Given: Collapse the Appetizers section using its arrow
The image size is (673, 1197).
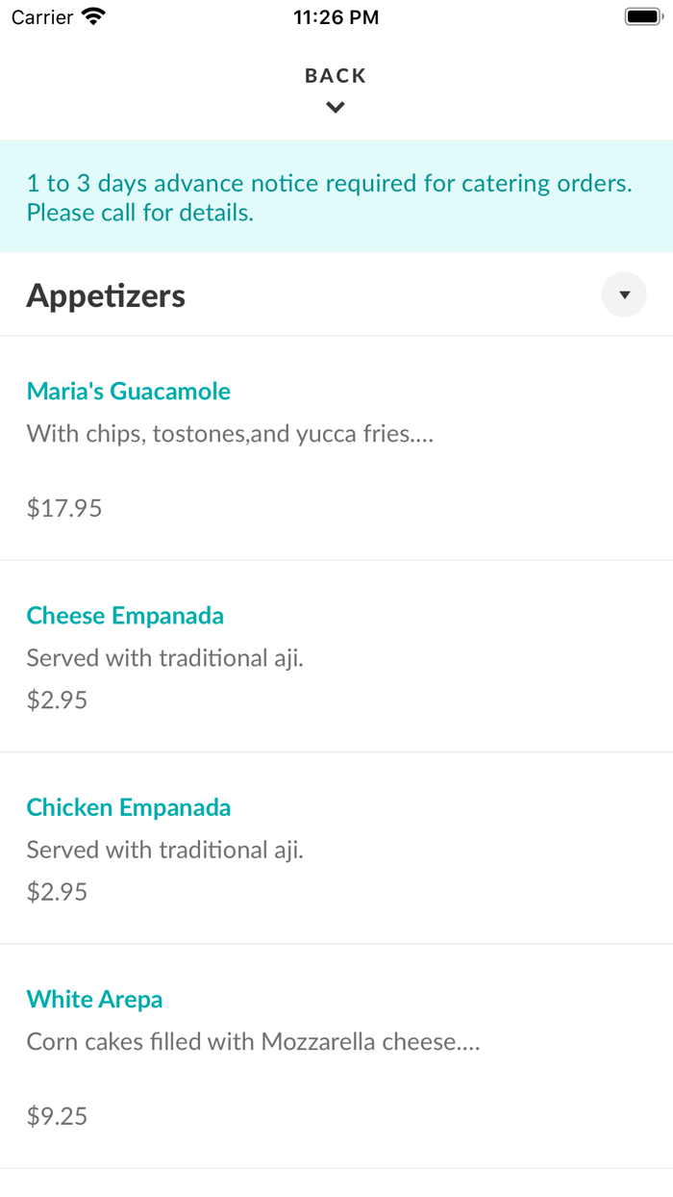Looking at the screenshot, I should coord(623,294).
